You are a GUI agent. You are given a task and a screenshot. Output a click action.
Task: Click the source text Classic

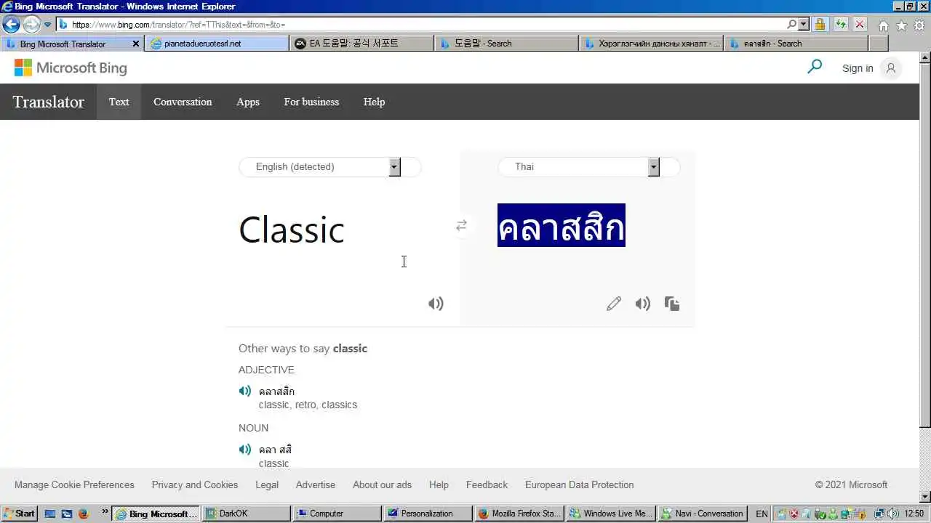tap(292, 230)
